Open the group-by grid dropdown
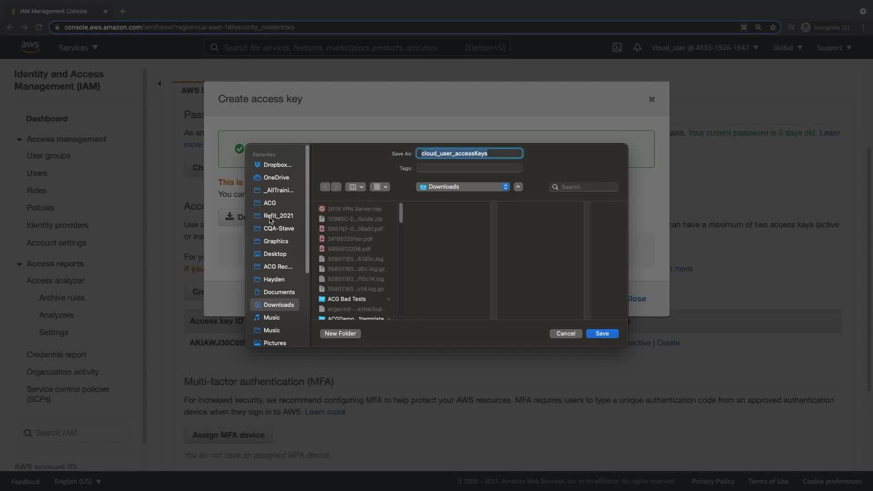Screen dimensions: 873x491 click(380, 187)
